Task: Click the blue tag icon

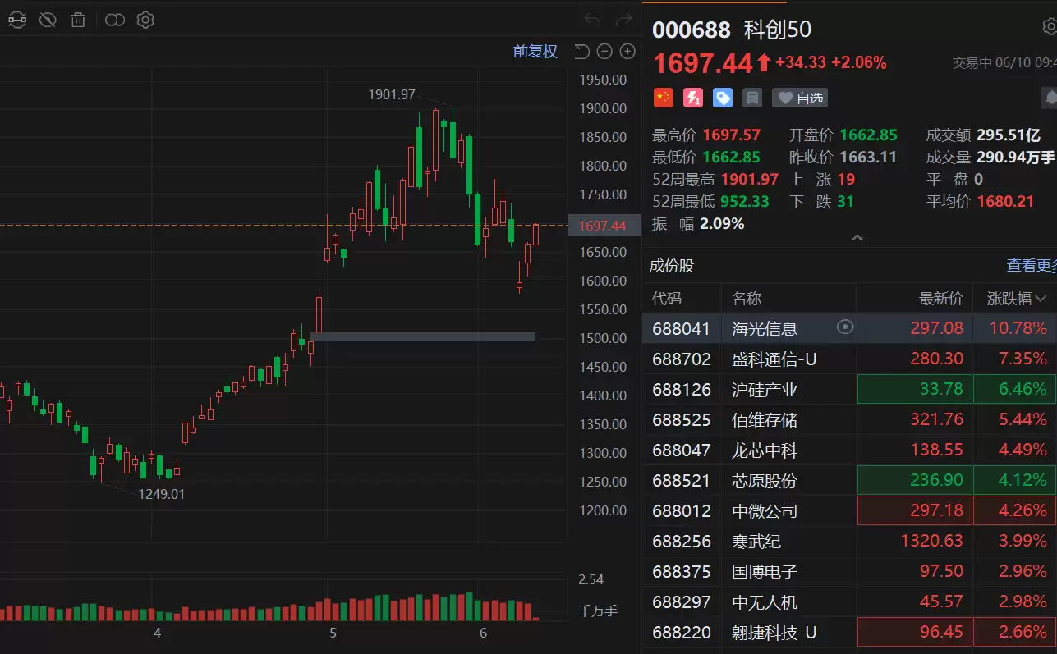Action: click(723, 98)
